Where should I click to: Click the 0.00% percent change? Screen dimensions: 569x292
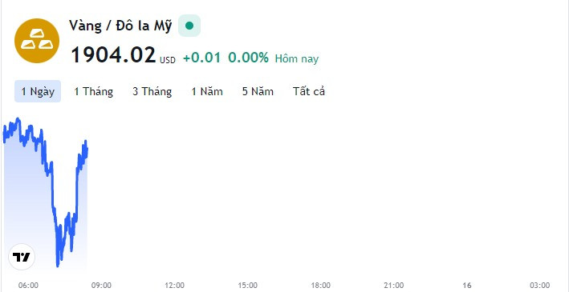[x=249, y=58]
